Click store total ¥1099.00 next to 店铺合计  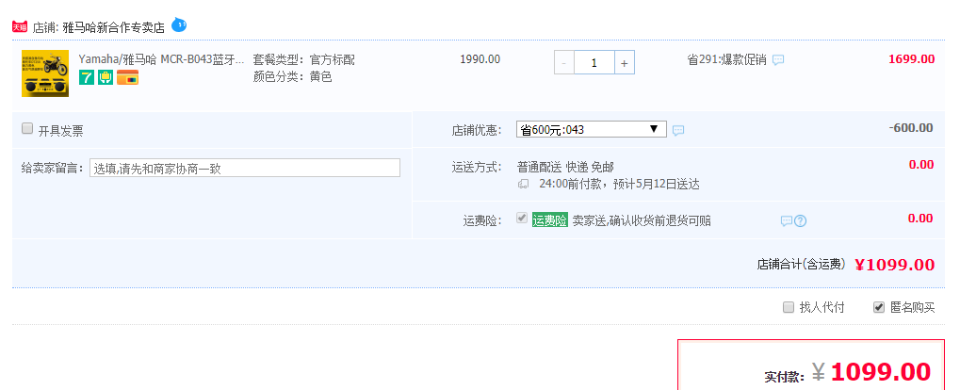(x=894, y=265)
